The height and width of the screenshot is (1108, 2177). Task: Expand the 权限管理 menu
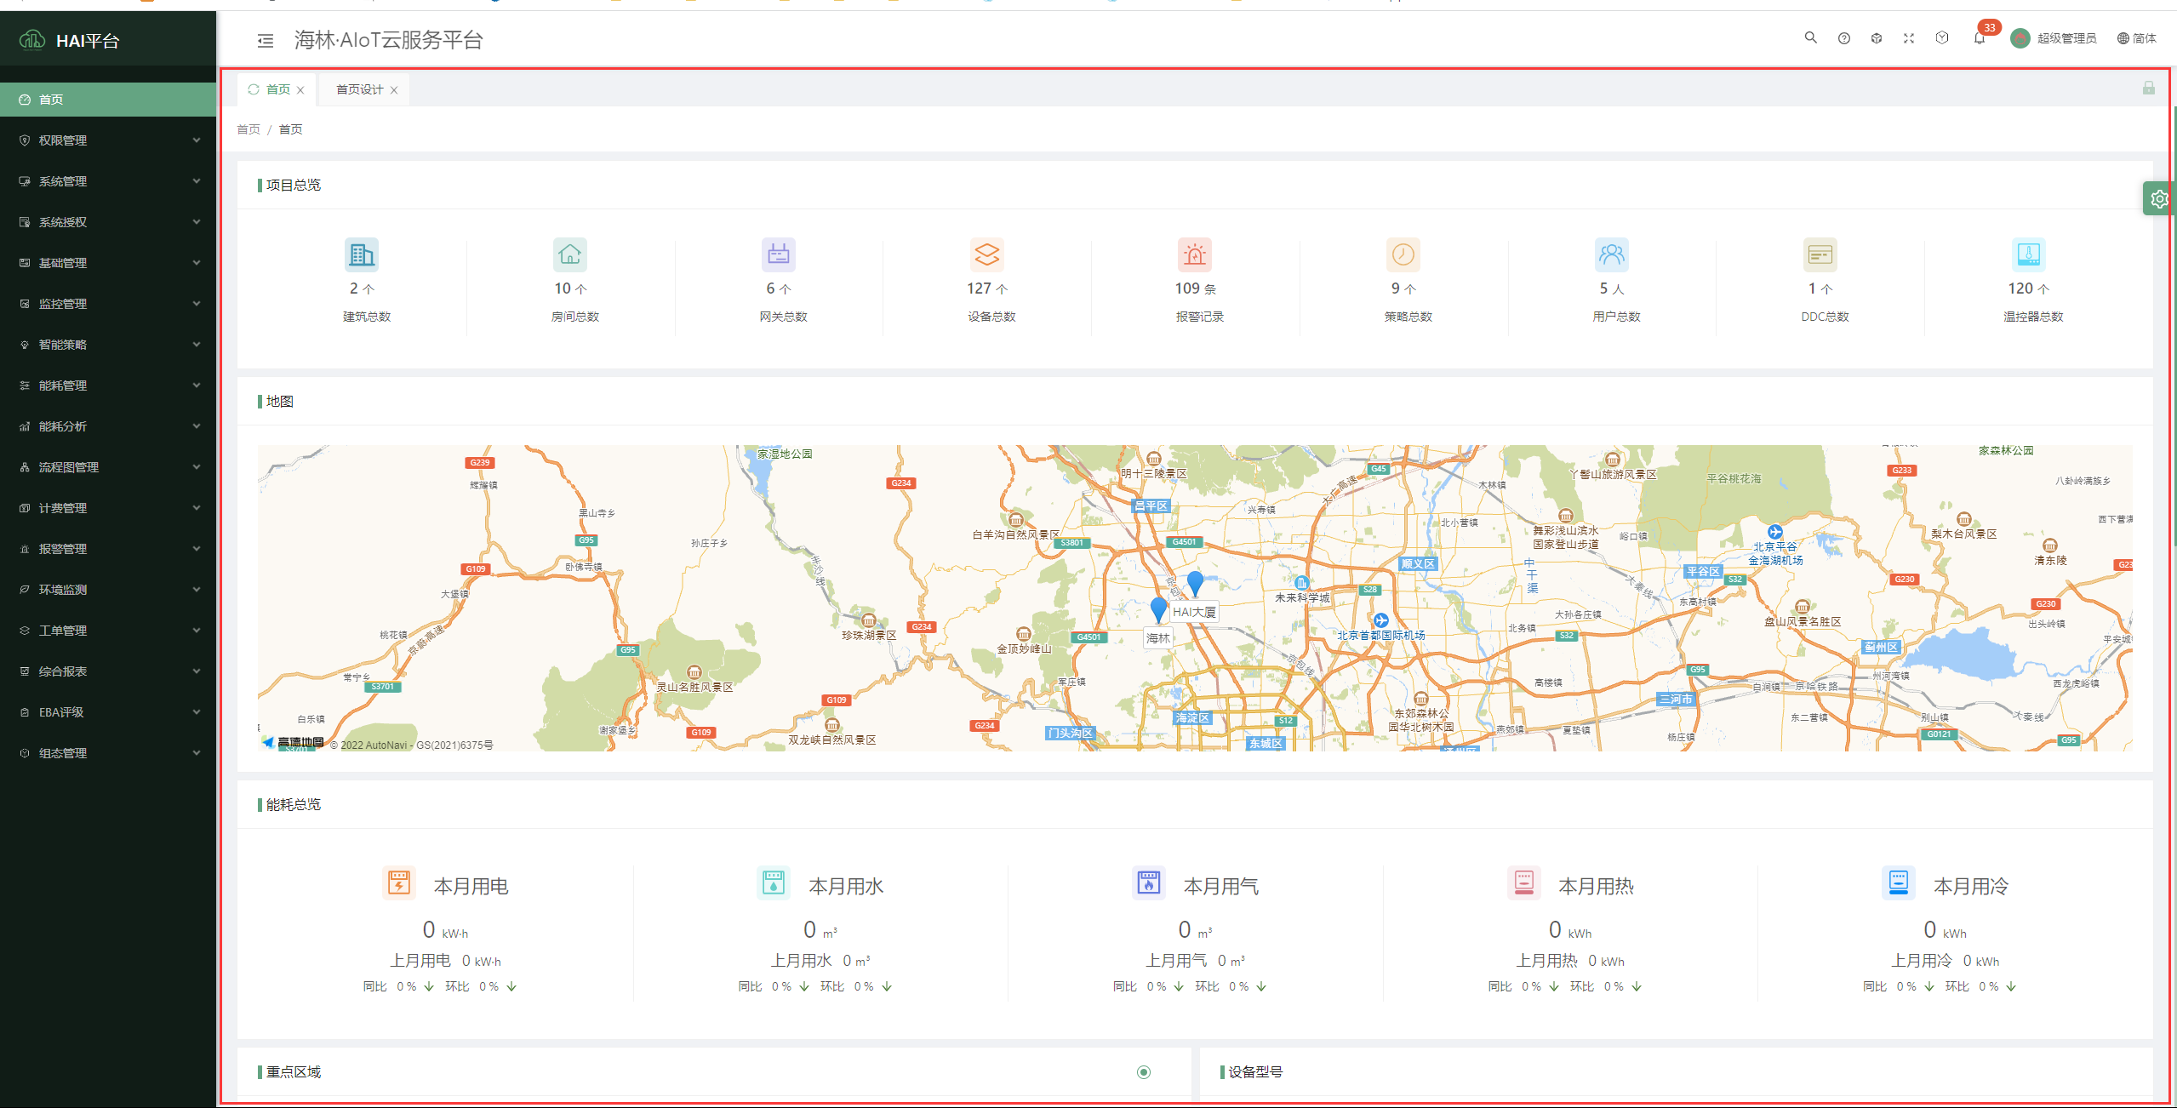(x=108, y=140)
